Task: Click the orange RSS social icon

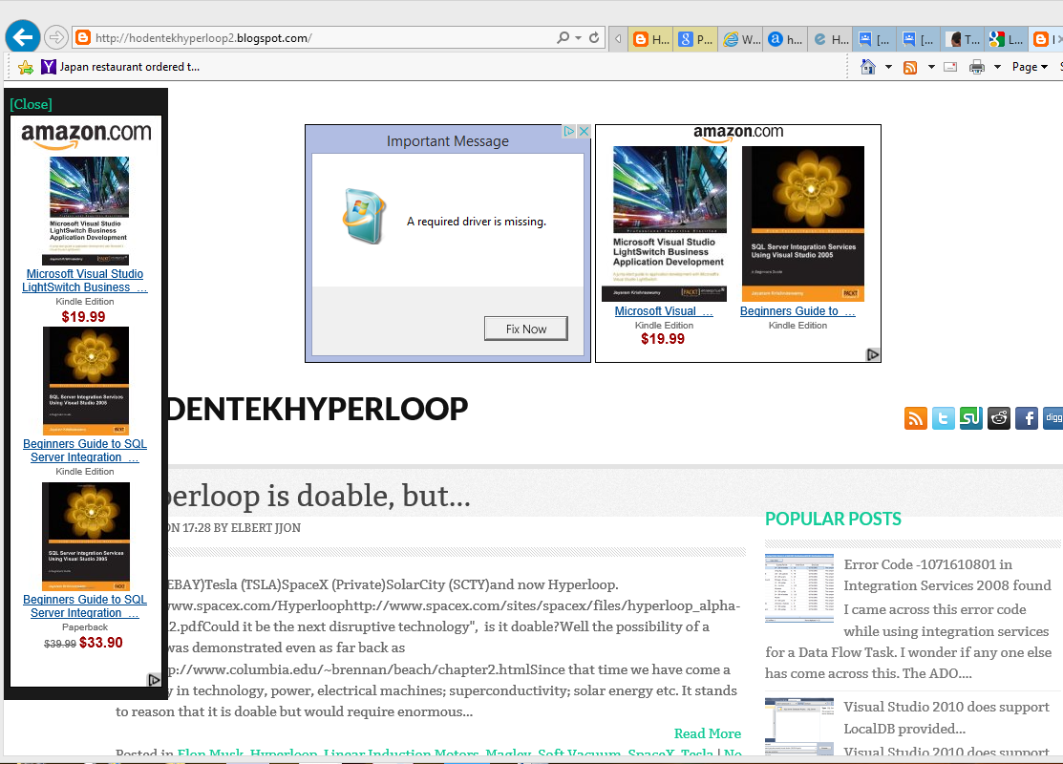Action: (x=916, y=418)
